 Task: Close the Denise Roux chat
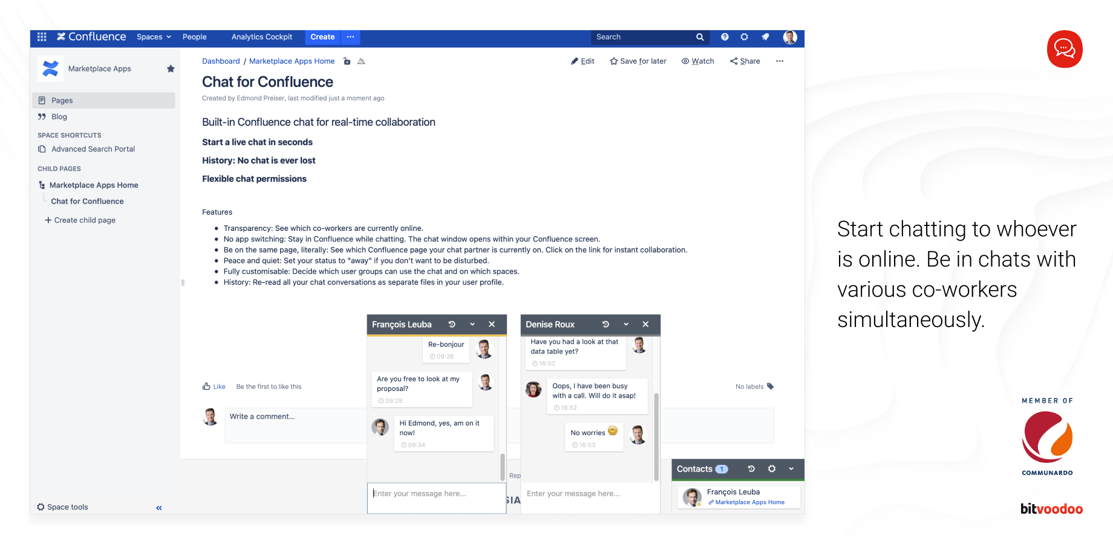click(x=645, y=325)
